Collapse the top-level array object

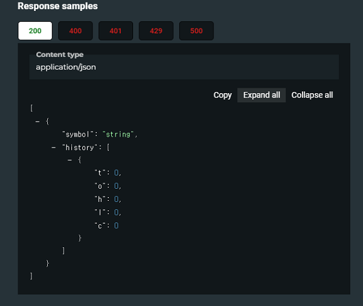pyautogui.click(x=38, y=122)
